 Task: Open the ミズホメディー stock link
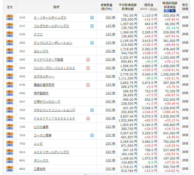tap(44, 76)
